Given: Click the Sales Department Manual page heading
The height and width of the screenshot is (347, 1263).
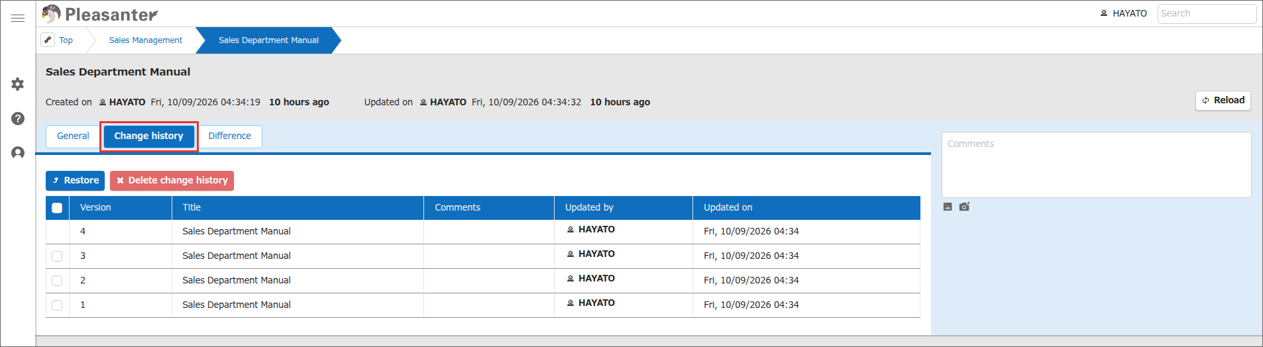Looking at the screenshot, I should 118,72.
